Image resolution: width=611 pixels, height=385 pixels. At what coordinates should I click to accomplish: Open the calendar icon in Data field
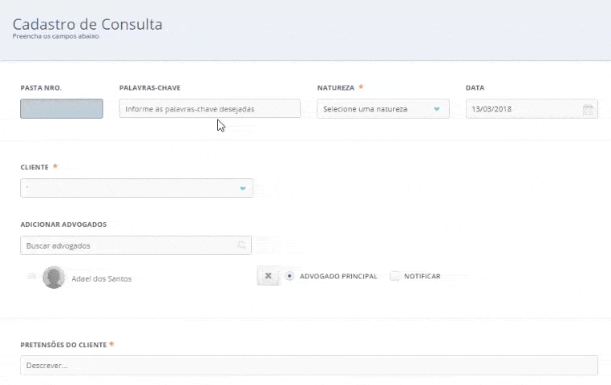tap(588, 109)
